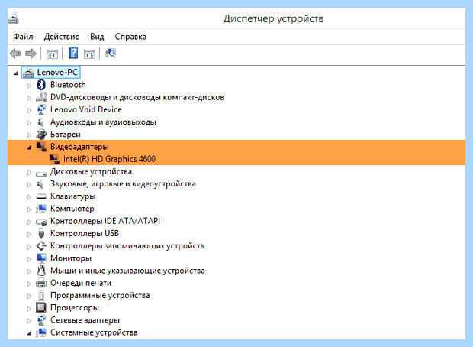Open Help via the blue question mark icon

[73, 54]
